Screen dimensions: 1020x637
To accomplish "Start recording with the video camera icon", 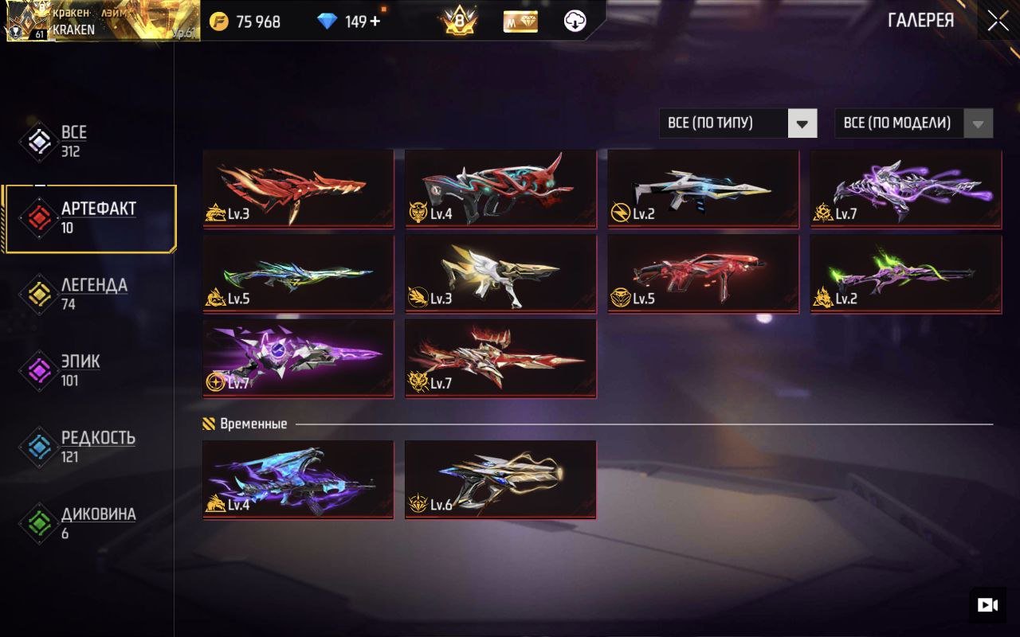I will pos(987,605).
